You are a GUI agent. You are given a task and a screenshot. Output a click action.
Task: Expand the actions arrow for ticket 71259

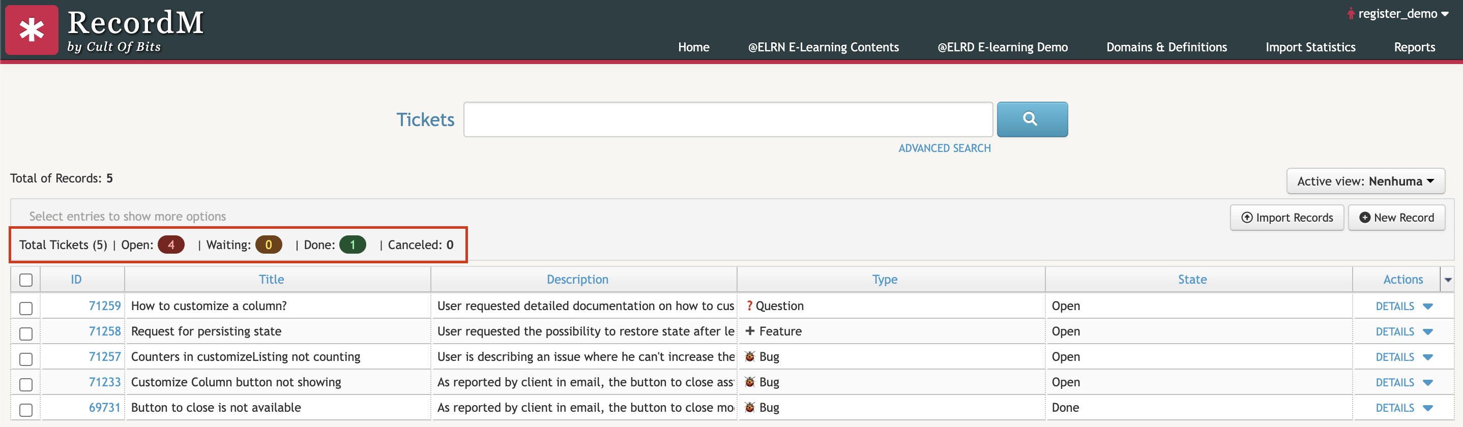click(1428, 307)
